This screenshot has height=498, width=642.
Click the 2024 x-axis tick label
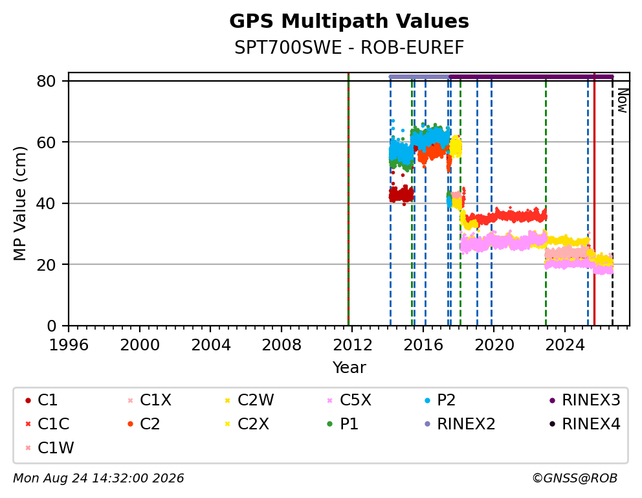click(564, 345)
